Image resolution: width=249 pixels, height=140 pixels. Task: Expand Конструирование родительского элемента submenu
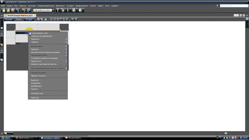click(x=48, y=68)
